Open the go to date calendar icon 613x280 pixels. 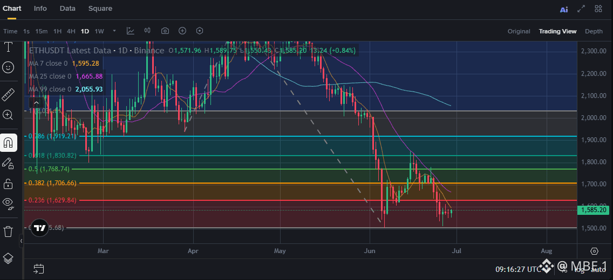pos(38,268)
